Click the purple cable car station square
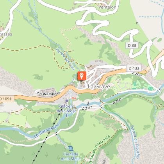The image size is (164, 164). 67,101
